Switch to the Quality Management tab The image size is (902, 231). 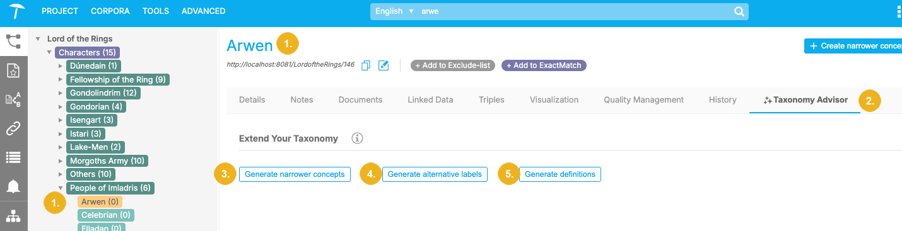coord(643,100)
